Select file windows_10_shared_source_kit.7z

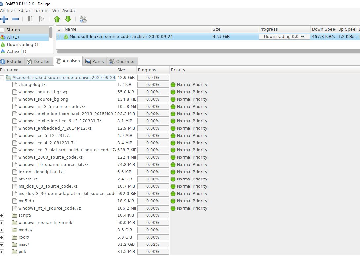click(53, 164)
